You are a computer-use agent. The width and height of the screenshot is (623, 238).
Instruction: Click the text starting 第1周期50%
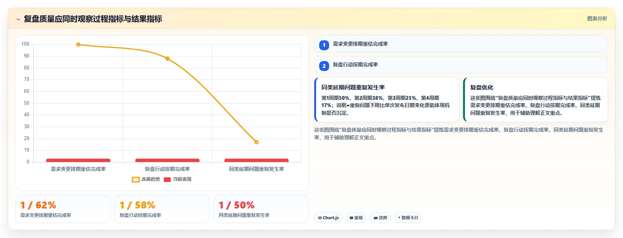pos(386,106)
